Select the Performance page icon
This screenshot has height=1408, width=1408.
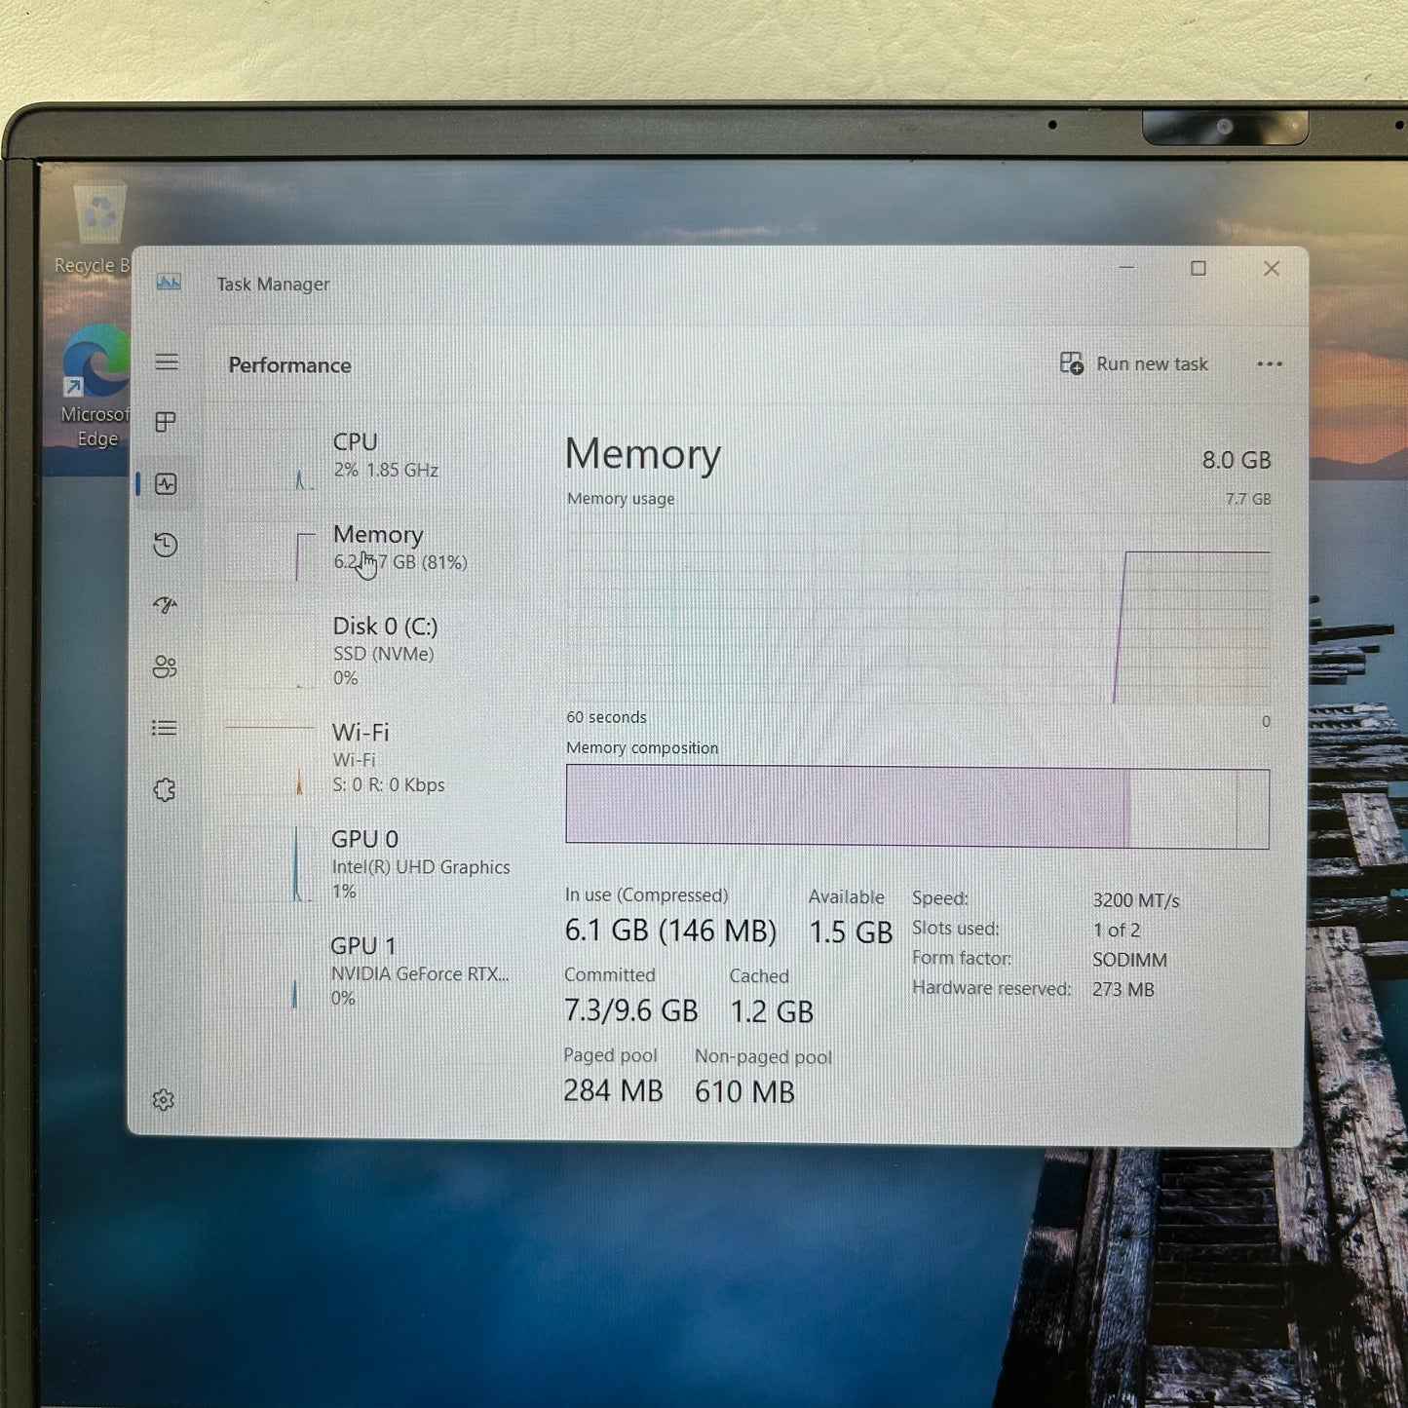[x=166, y=483]
